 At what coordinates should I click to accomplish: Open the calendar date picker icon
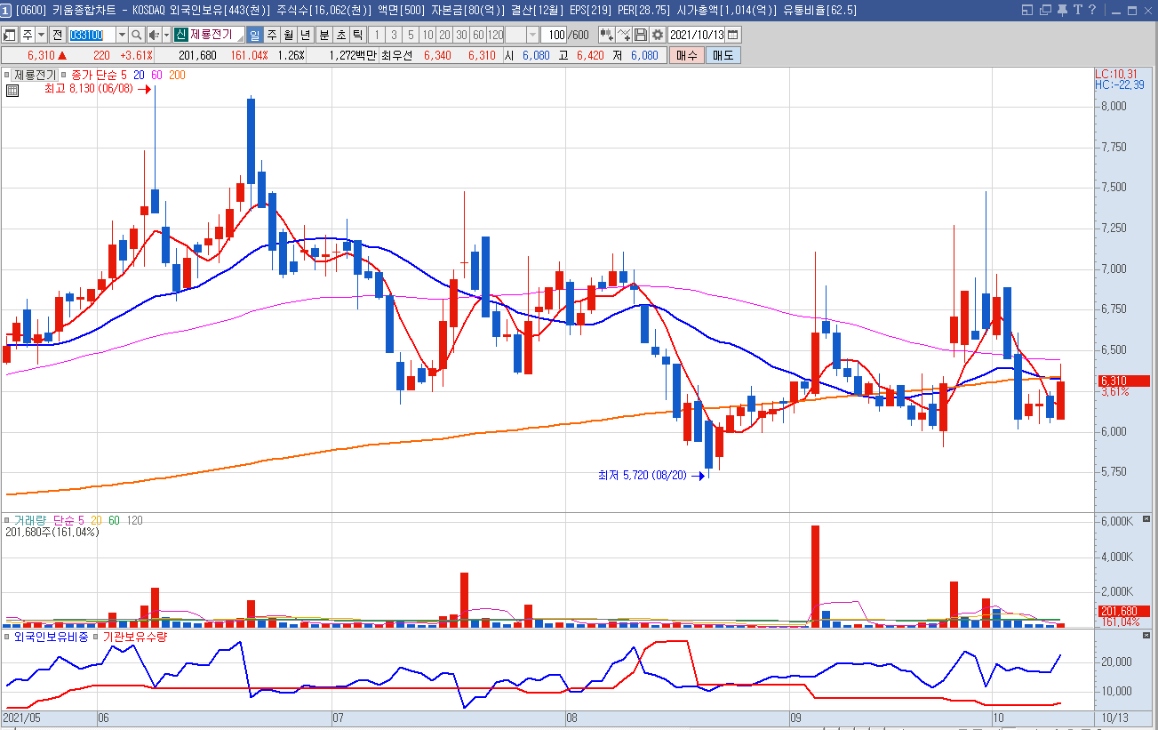[733, 35]
